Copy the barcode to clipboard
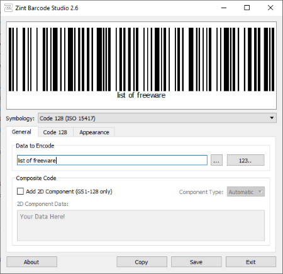This screenshot has width=283, height=274. coord(141,262)
